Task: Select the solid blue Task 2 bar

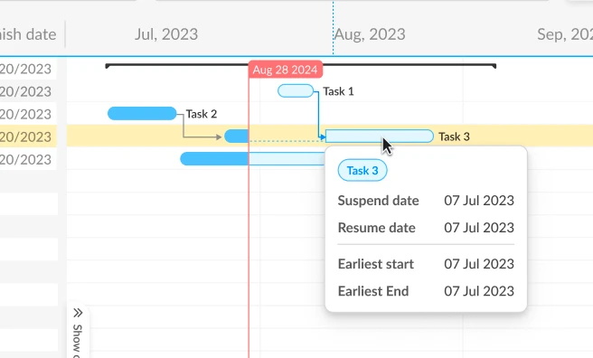Action: pos(142,113)
